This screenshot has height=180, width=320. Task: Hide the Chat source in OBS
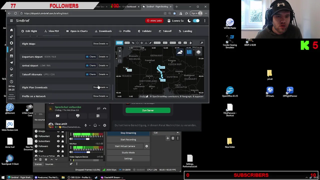58,151
